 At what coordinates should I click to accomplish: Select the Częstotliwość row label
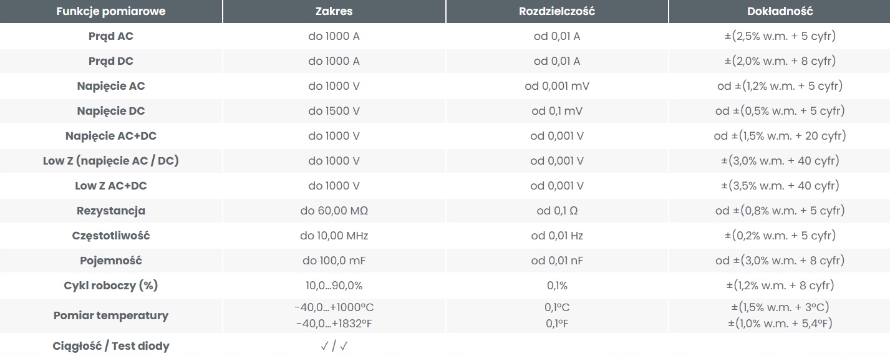click(111, 236)
